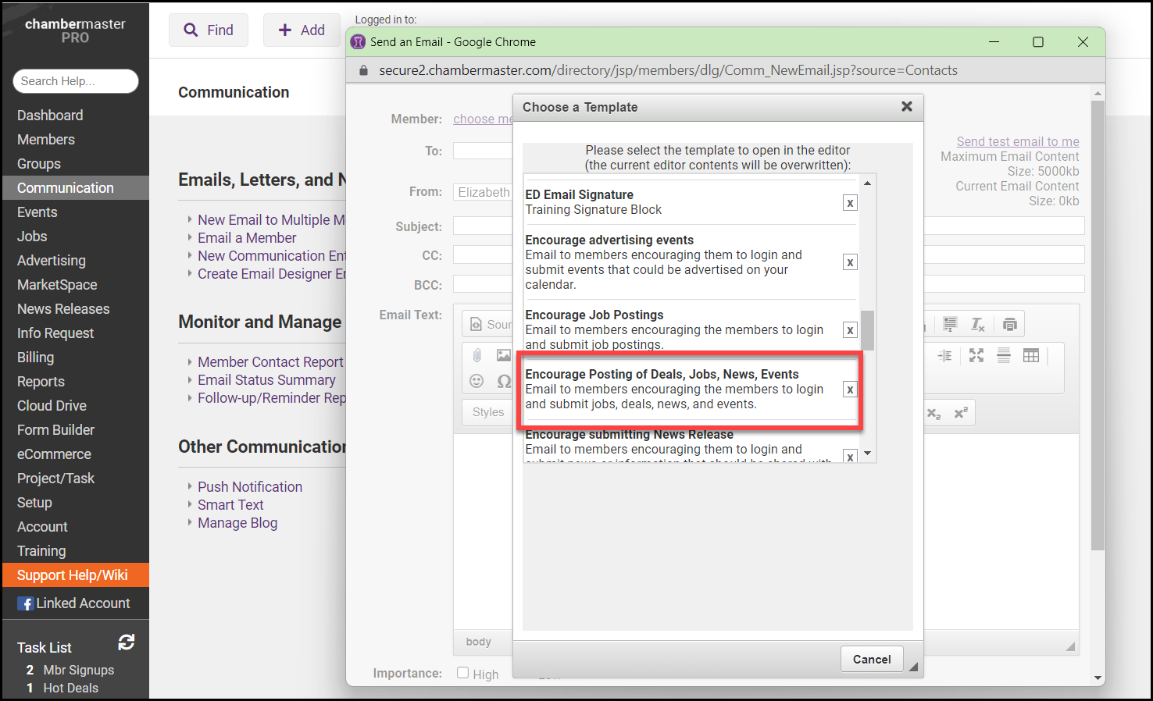Click the Remove Format icon in the toolbar

(977, 324)
